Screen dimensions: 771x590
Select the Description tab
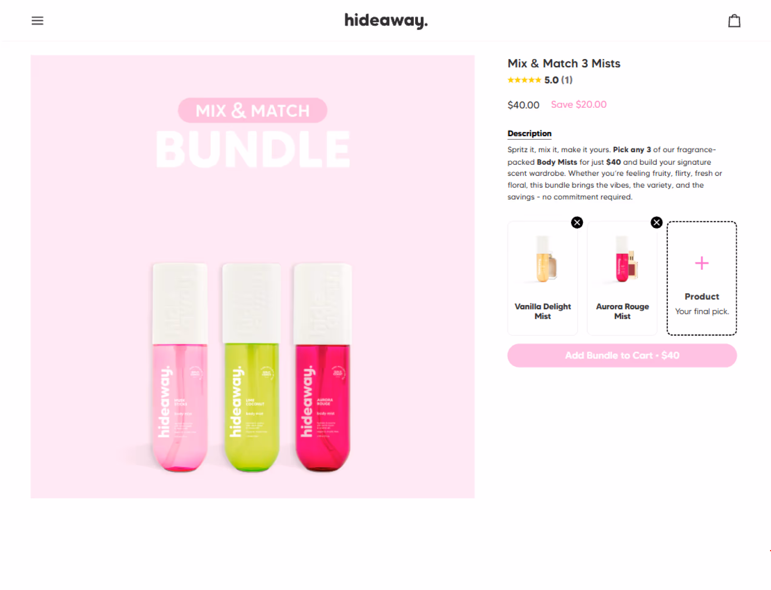529,133
